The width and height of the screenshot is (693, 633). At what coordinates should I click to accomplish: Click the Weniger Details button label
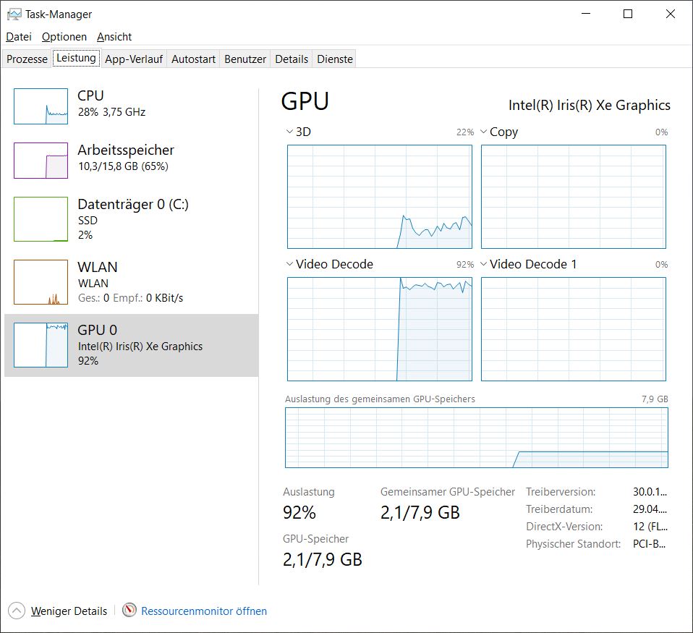pos(69,611)
